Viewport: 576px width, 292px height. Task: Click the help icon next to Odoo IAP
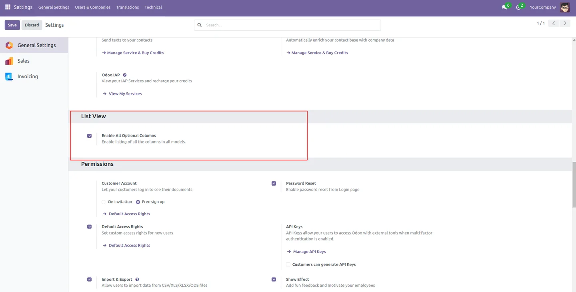pyautogui.click(x=125, y=75)
